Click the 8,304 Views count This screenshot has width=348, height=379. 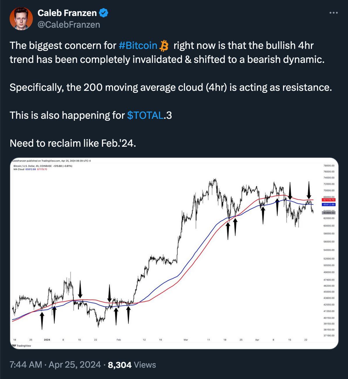click(132, 365)
